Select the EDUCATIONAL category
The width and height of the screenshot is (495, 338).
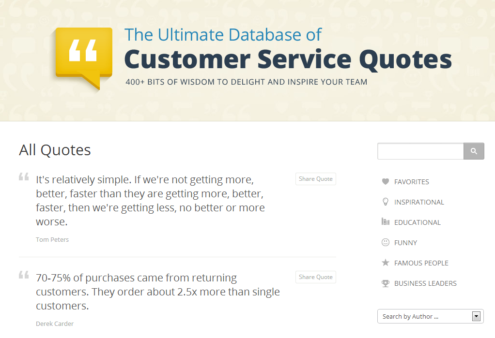pyautogui.click(x=418, y=222)
